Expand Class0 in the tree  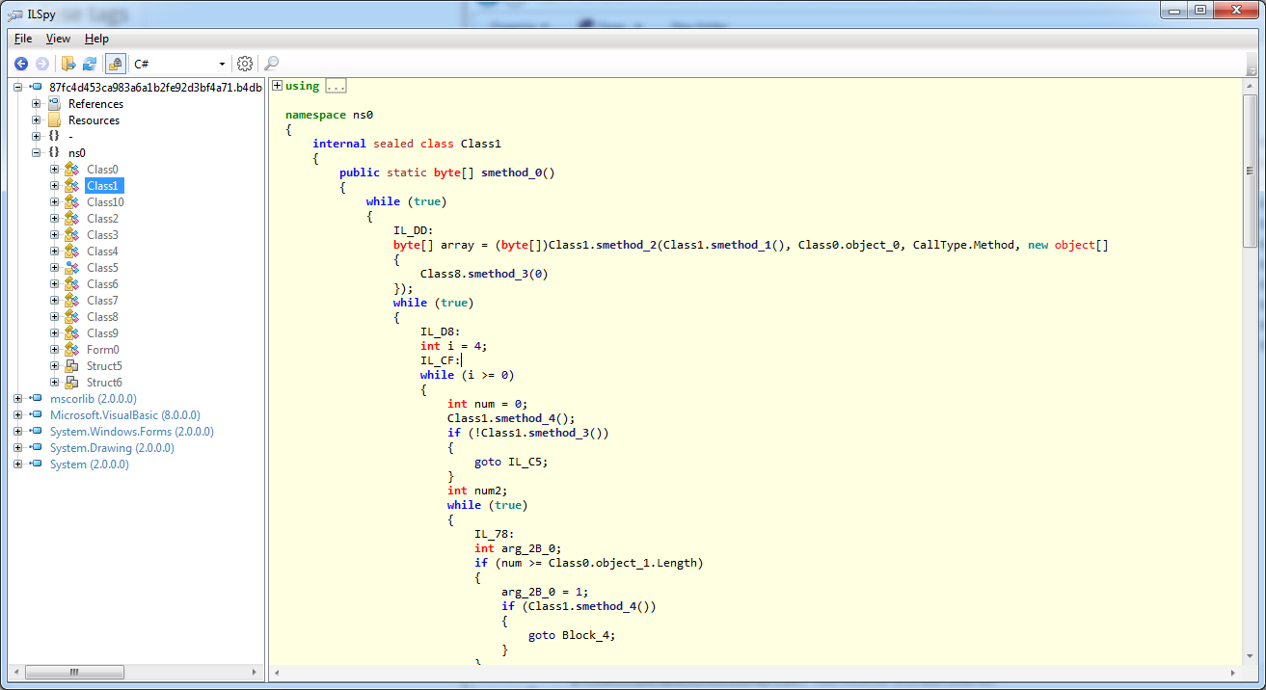[x=55, y=170]
